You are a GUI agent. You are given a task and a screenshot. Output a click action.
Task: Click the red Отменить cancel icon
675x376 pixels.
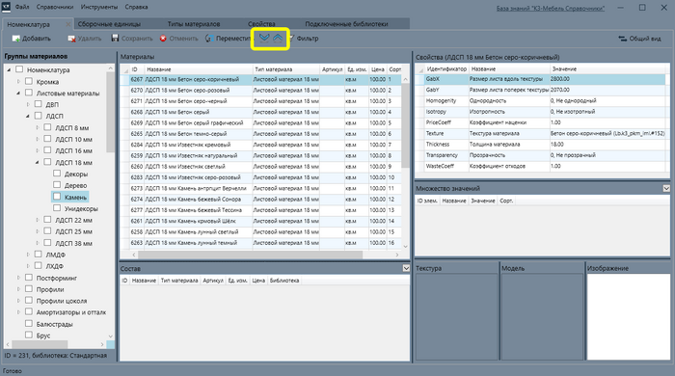[163, 39]
